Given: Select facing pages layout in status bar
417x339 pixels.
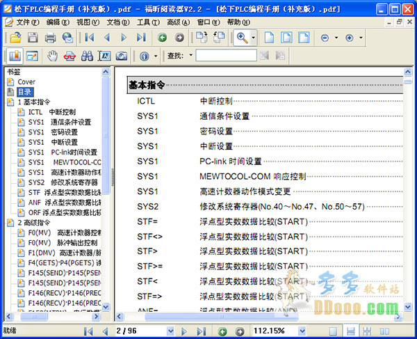Looking at the screenshot, I should (x=384, y=331).
